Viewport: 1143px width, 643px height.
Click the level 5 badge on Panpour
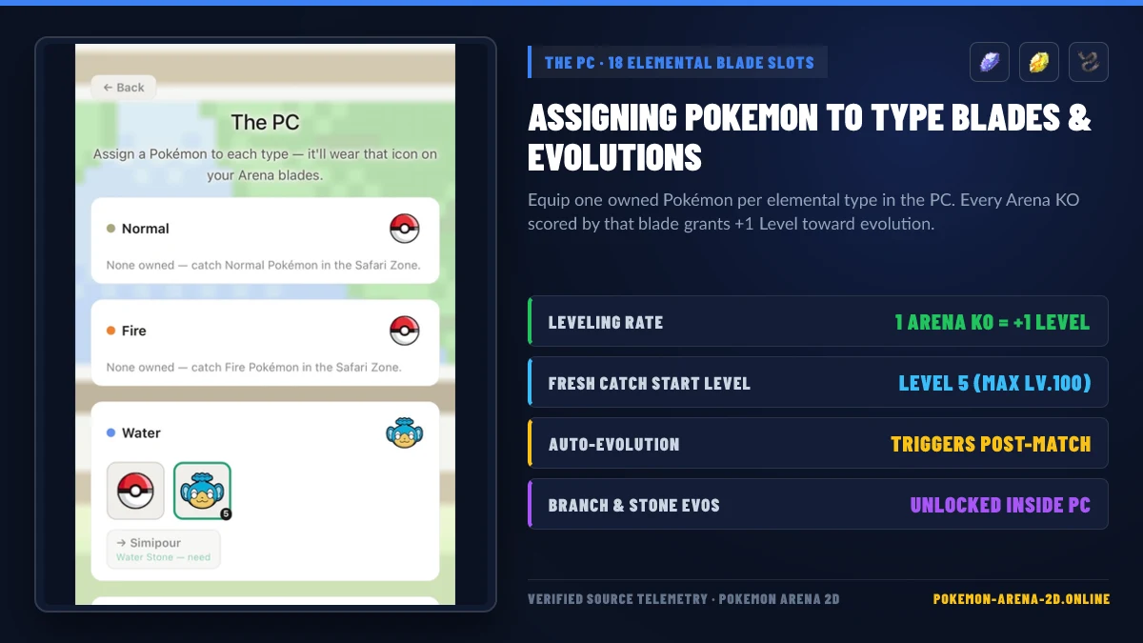coord(226,514)
